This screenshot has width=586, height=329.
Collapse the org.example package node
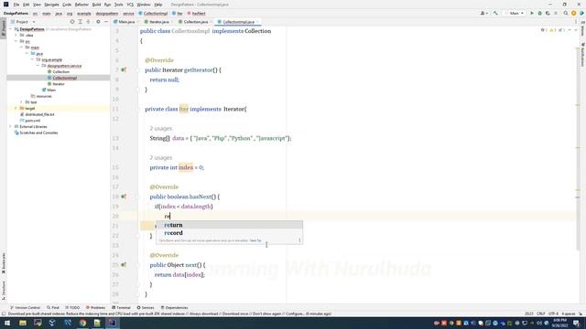(x=32, y=59)
